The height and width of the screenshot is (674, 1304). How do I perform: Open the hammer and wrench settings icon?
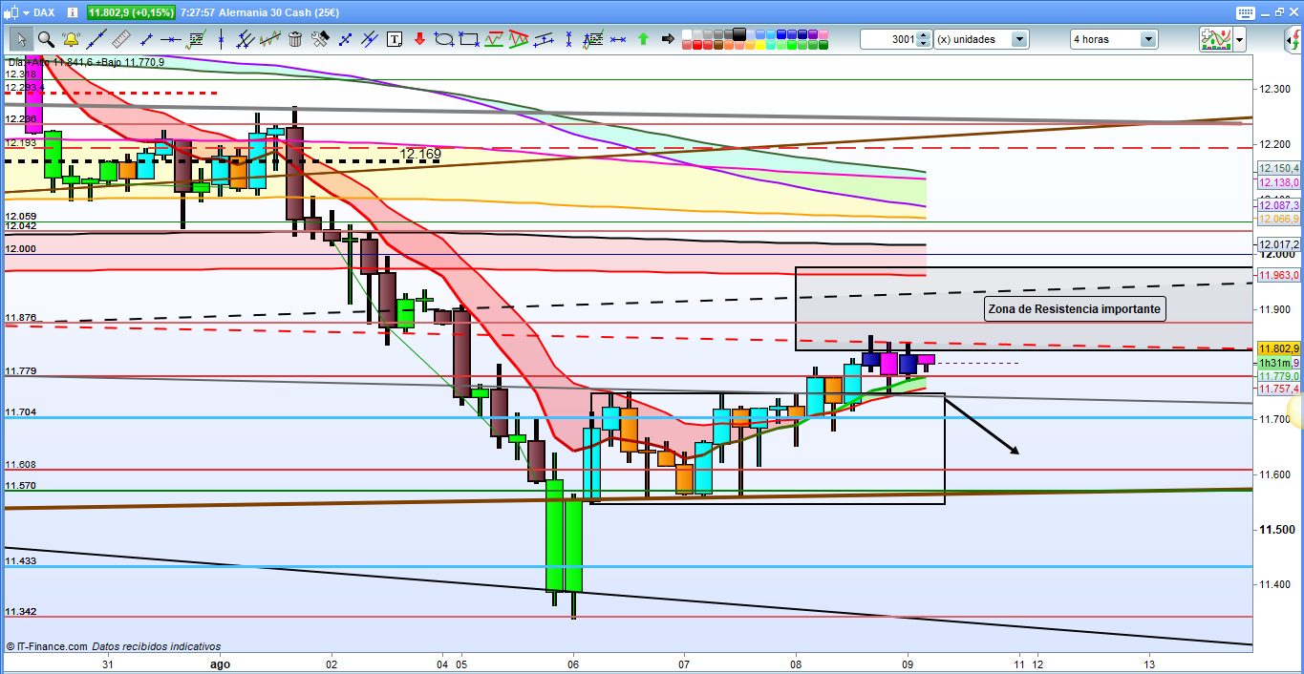click(x=320, y=39)
